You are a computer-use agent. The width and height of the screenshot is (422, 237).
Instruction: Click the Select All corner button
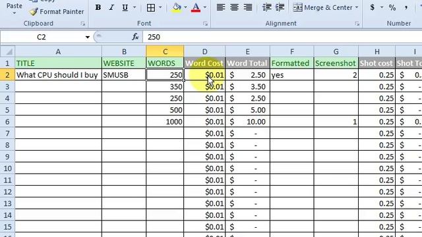coord(7,51)
